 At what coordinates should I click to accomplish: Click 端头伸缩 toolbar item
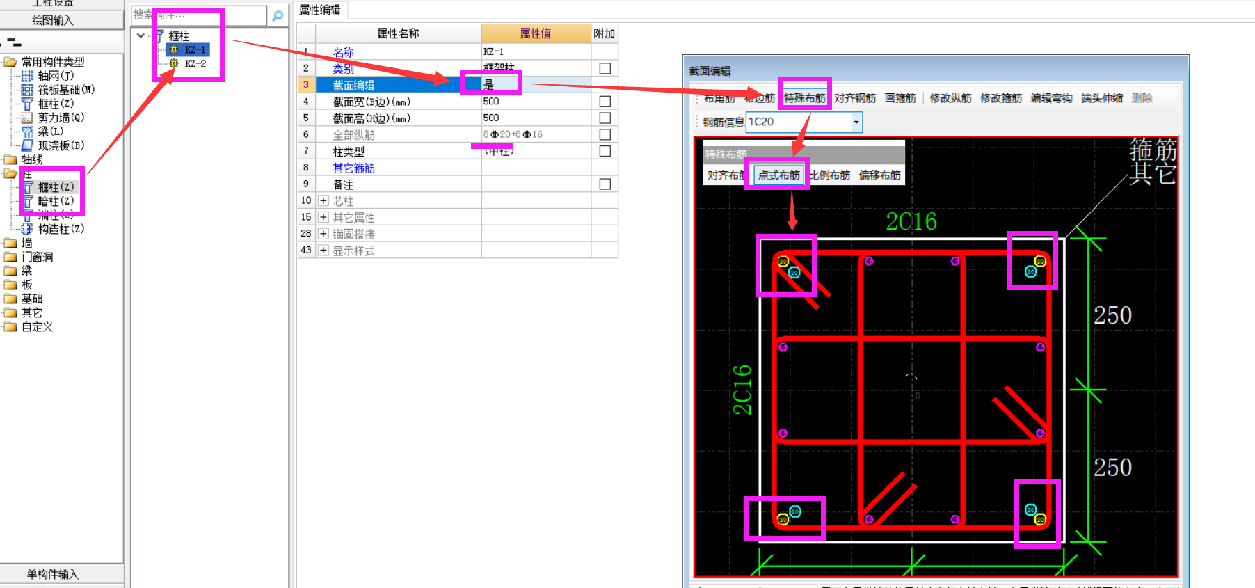coord(1102,98)
